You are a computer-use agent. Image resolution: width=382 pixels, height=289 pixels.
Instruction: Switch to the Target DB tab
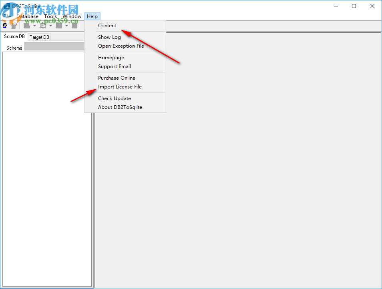(x=39, y=36)
